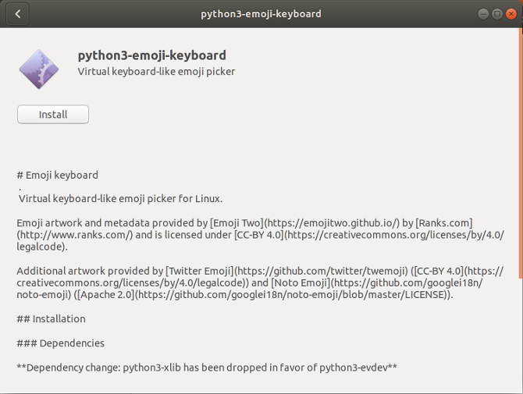Click the purple python3-emoji-keyboard package icon

pyautogui.click(x=38, y=68)
